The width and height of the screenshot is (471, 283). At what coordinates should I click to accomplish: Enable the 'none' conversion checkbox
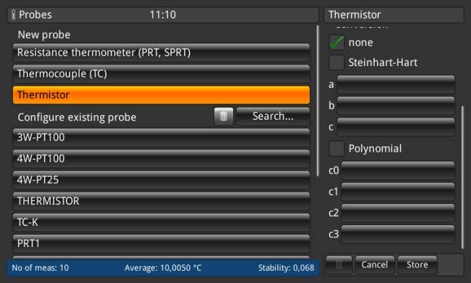pos(336,42)
